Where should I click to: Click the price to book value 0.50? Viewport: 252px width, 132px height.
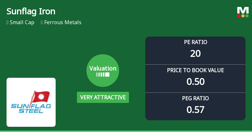(x=195, y=81)
